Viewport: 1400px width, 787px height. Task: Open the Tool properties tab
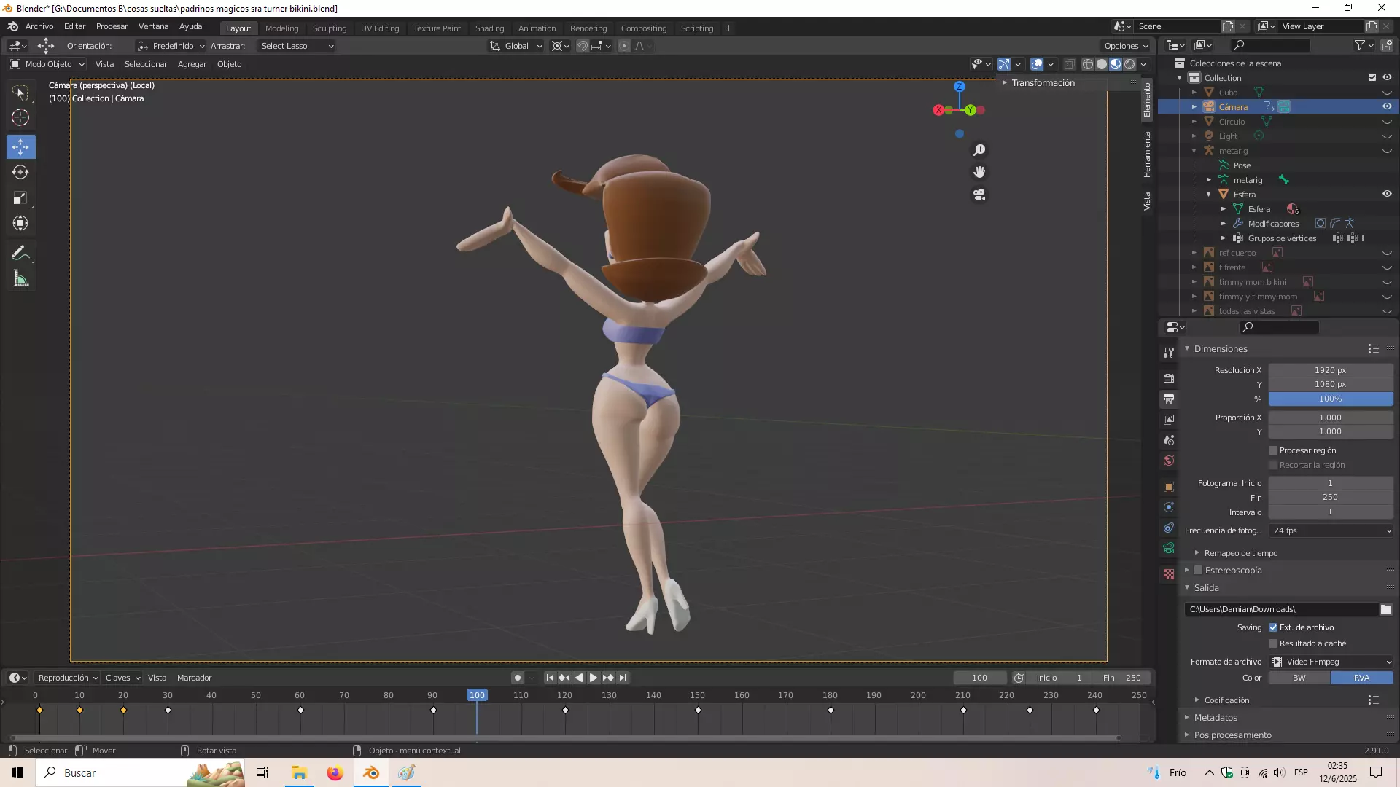(1169, 353)
